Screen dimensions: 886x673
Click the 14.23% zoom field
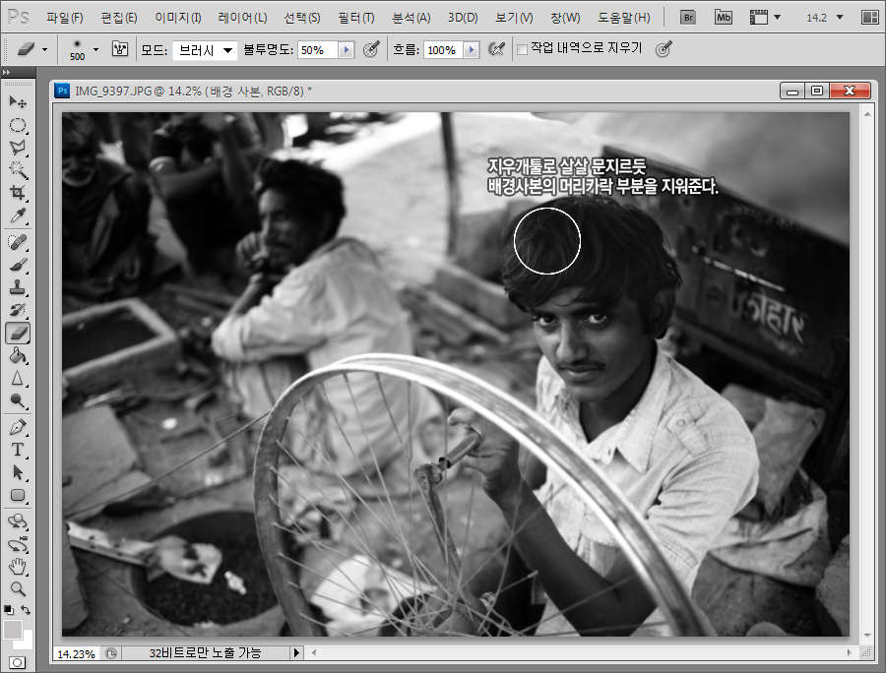[x=76, y=653]
